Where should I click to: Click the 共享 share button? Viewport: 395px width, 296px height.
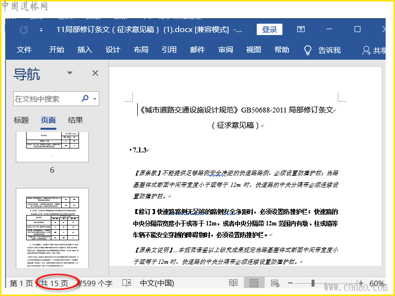click(x=374, y=50)
